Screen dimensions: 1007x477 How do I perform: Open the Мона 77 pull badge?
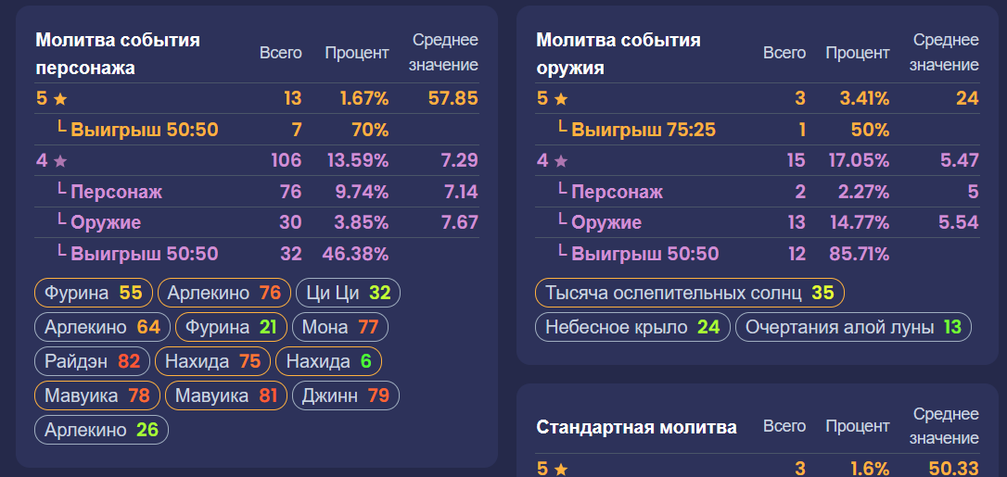point(339,327)
